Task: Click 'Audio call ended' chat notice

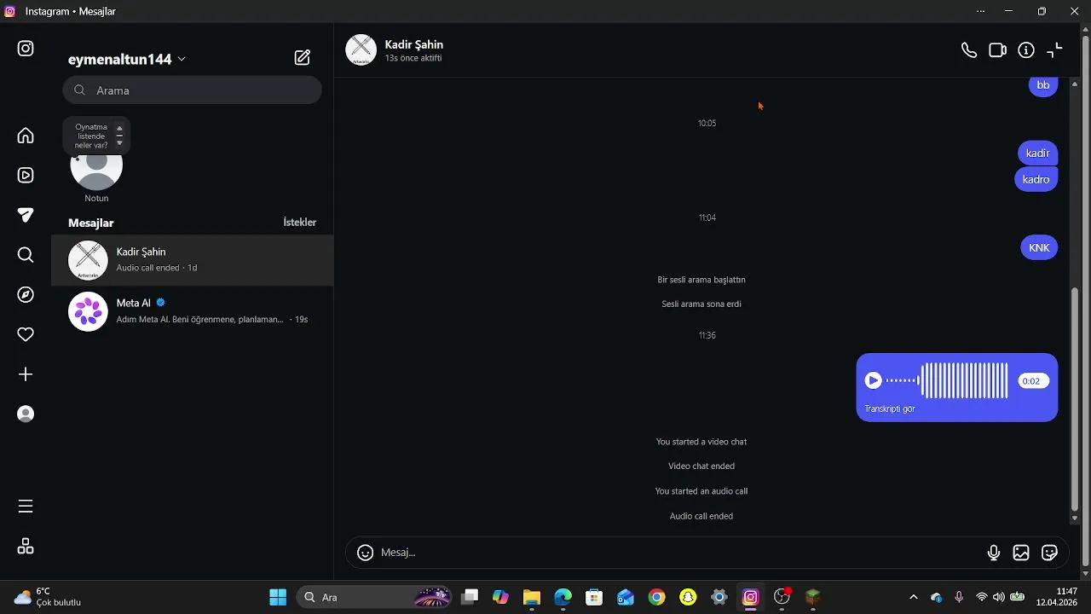Action: (x=701, y=516)
